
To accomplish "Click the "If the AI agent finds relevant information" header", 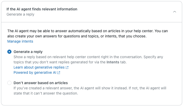I will tap(42, 9).
